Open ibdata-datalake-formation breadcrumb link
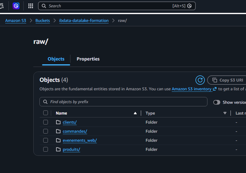 point(84,20)
